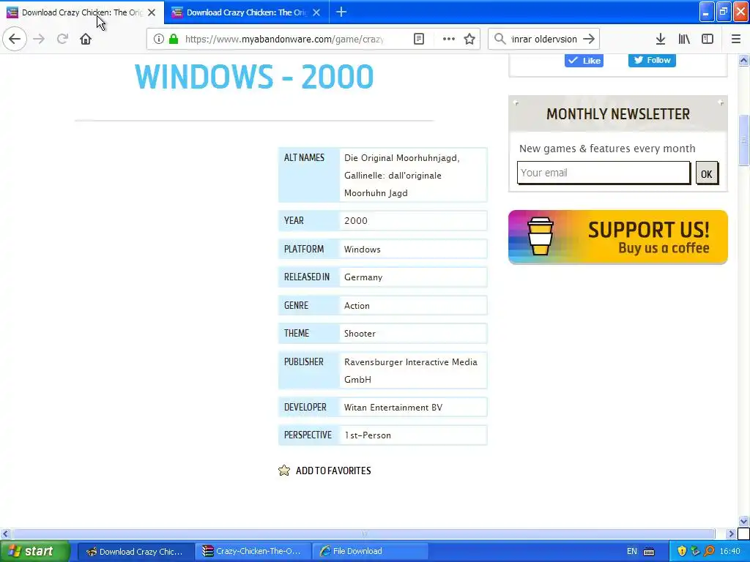Click the Facebook Like button
Viewport: 750px width, 562px height.
[x=584, y=60]
